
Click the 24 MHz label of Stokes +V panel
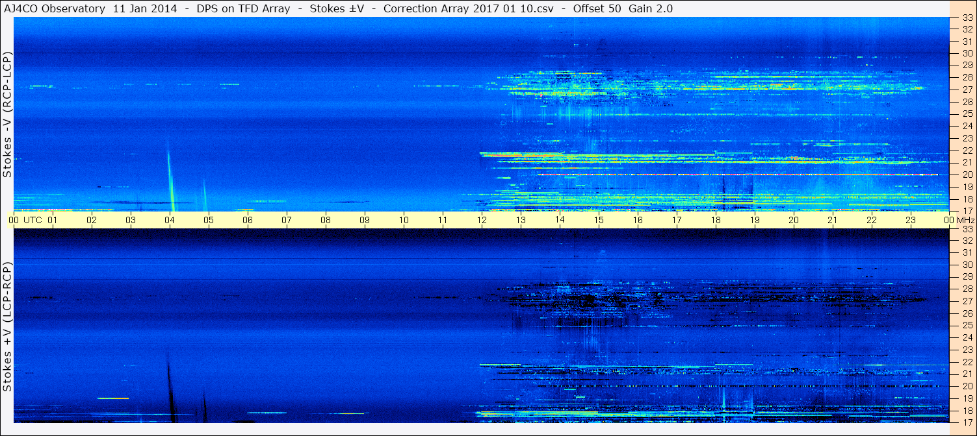click(967, 337)
